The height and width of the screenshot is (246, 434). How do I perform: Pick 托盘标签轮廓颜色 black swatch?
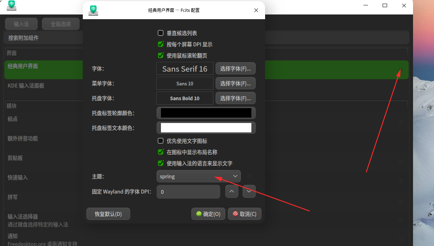point(206,113)
